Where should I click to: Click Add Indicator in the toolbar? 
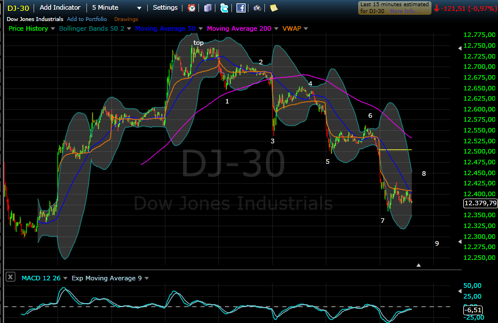(x=60, y=8)
